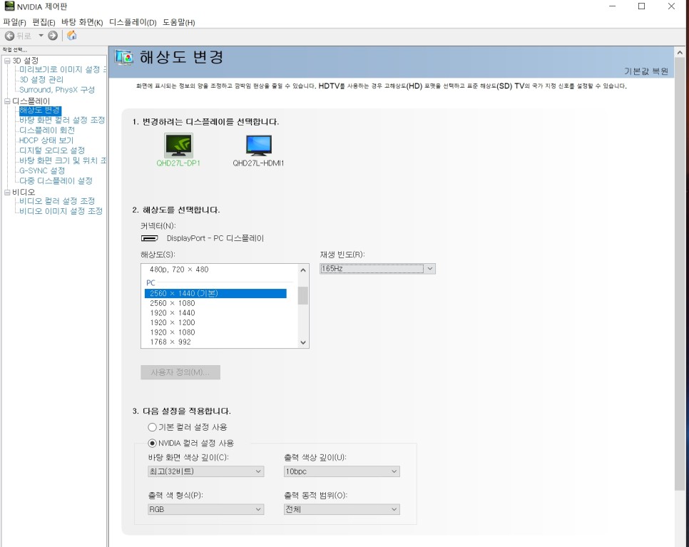Open 바탕 화면 크기 및 위치 page
689x547 pixels.
pyautogui.click(x=62, y=160)
